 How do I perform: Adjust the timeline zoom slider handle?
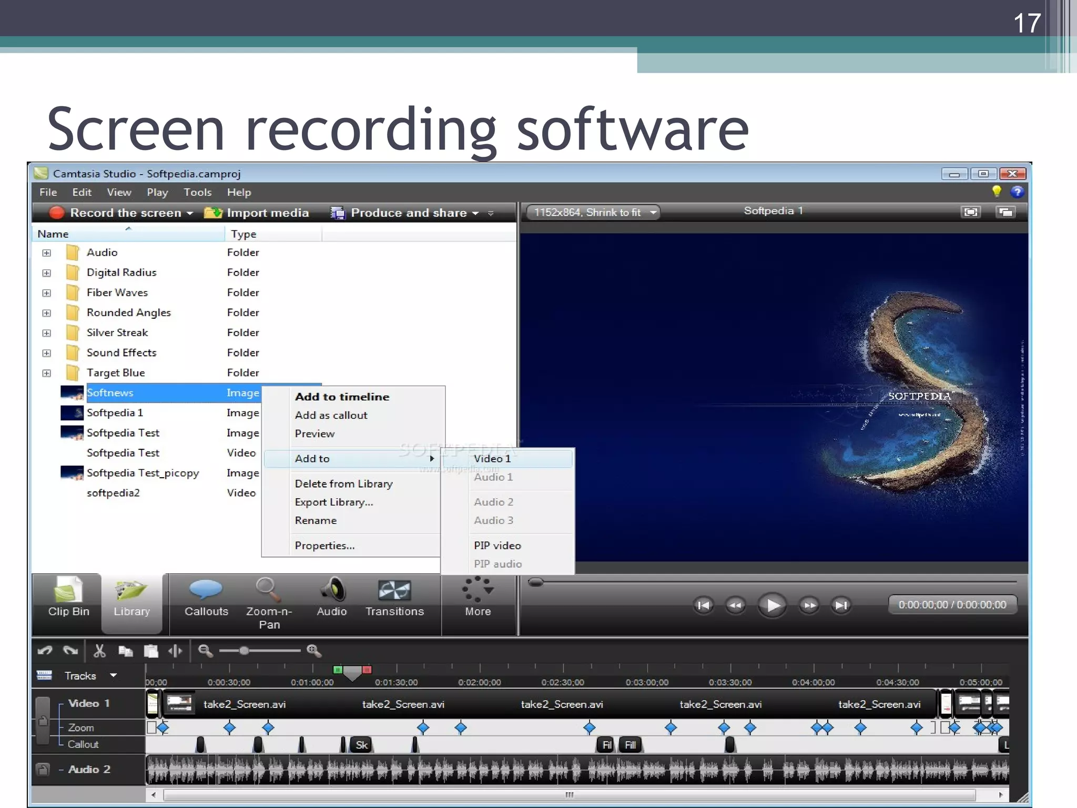click(243, 651)
